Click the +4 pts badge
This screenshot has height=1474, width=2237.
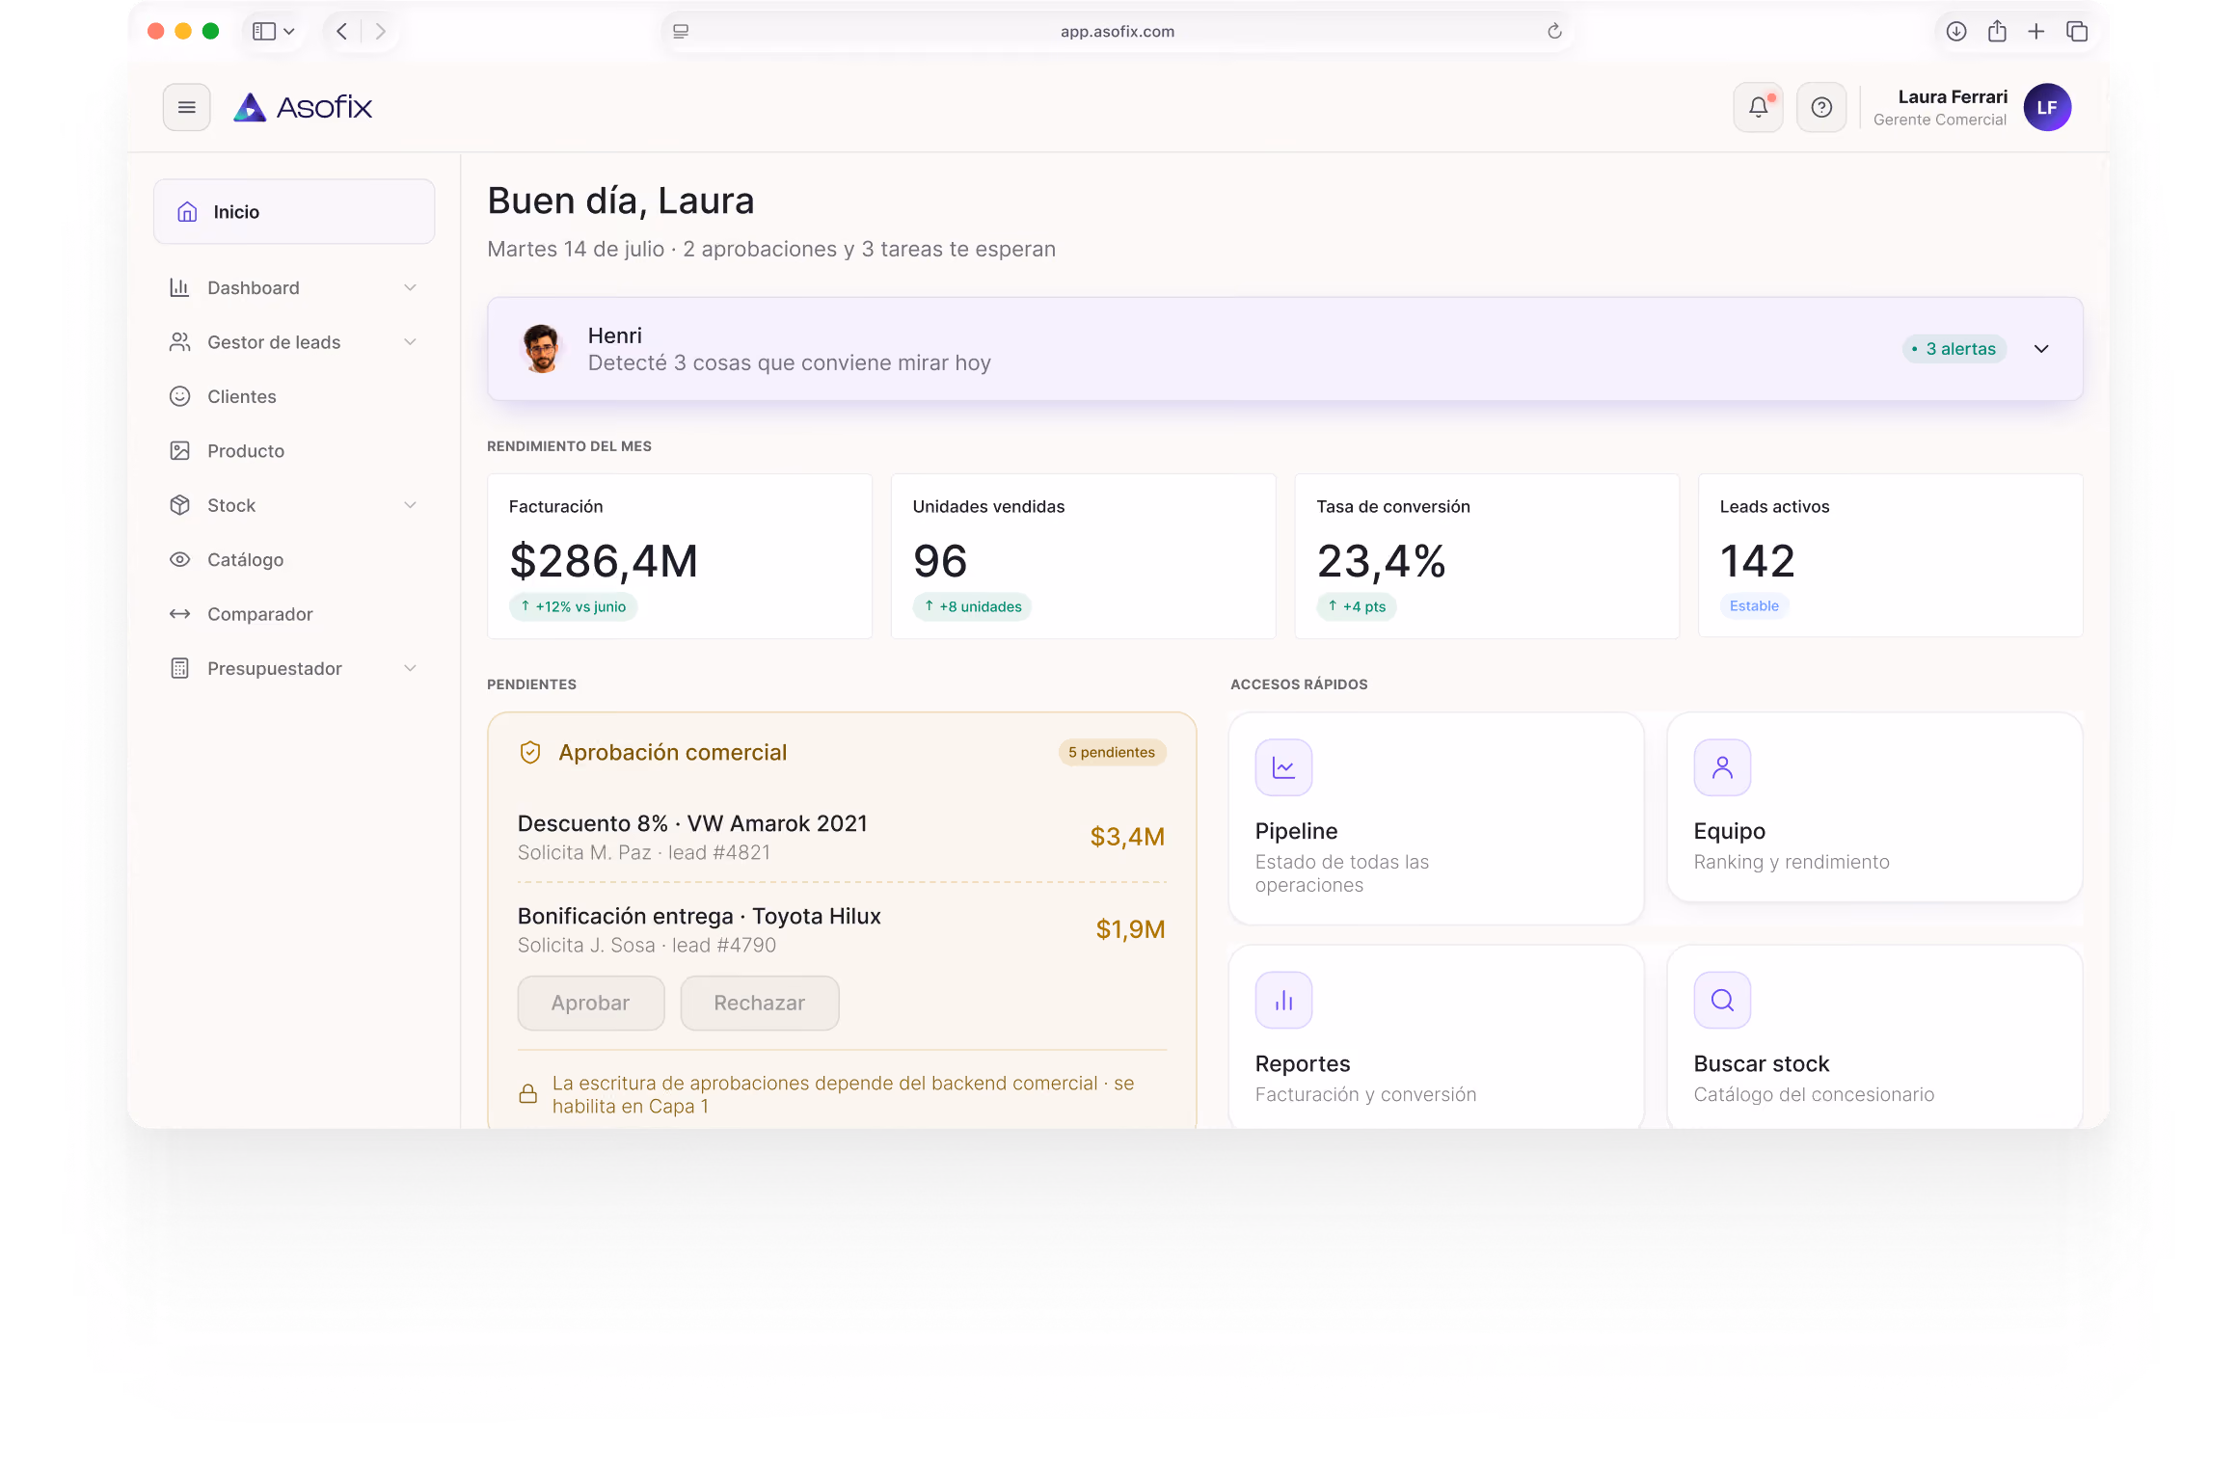click(x=1357, y=607)
